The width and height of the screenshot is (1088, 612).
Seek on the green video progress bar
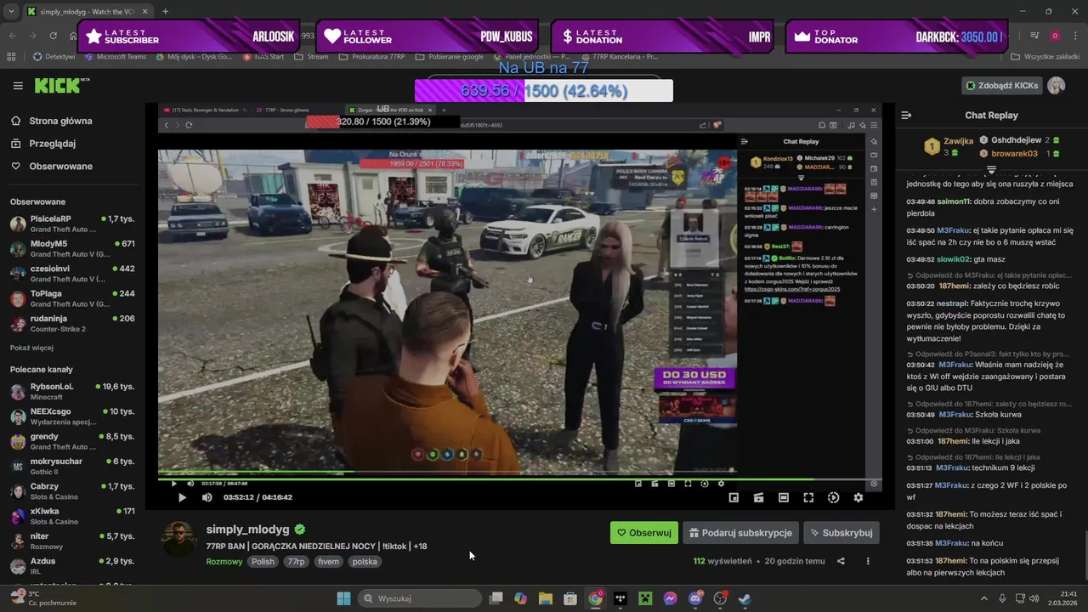[x=519, y=480]
